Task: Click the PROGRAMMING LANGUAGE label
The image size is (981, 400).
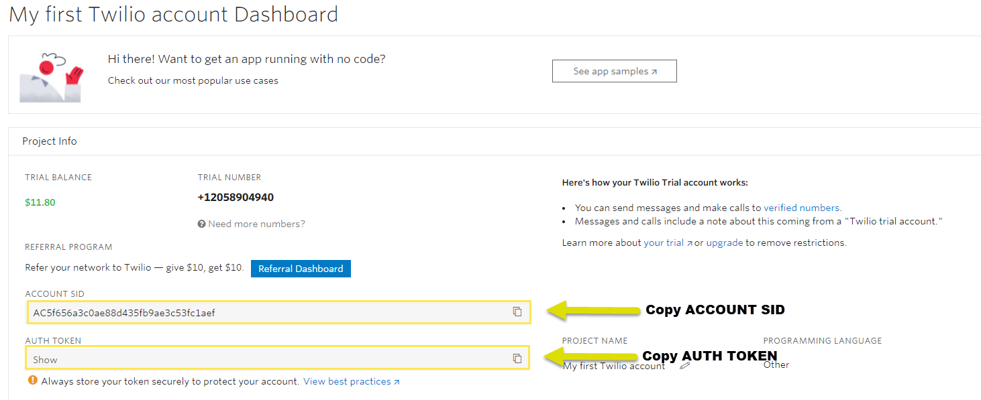Action: [822, 341]
